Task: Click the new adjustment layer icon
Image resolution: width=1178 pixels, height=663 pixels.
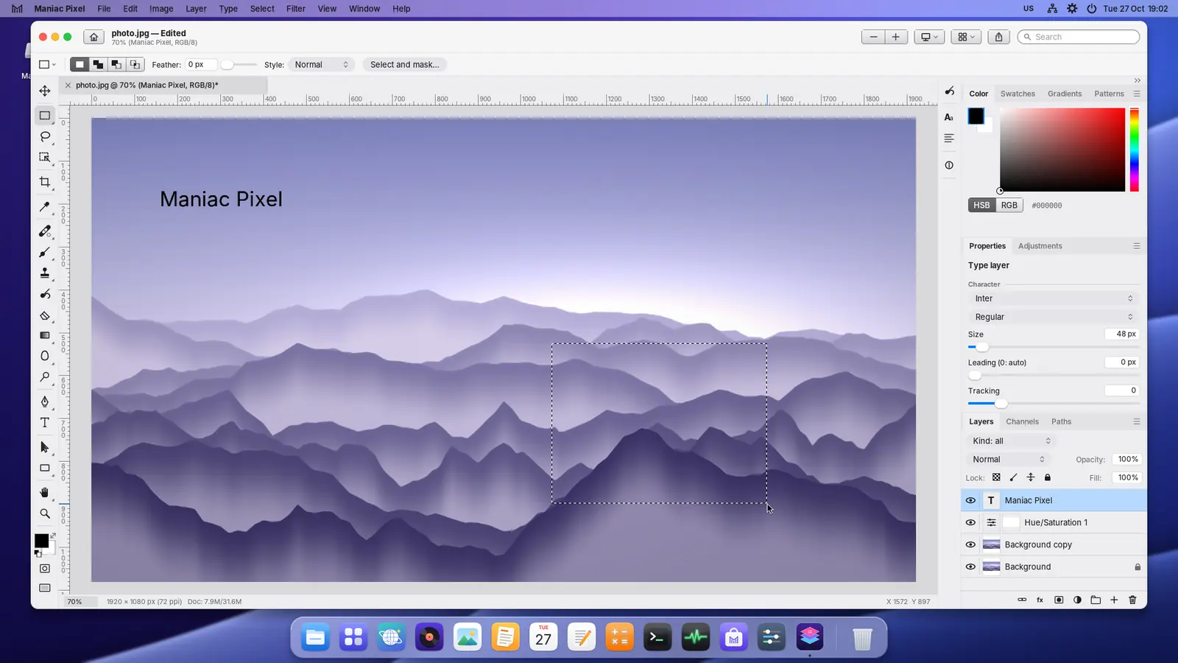Action: click(1077, 600)
